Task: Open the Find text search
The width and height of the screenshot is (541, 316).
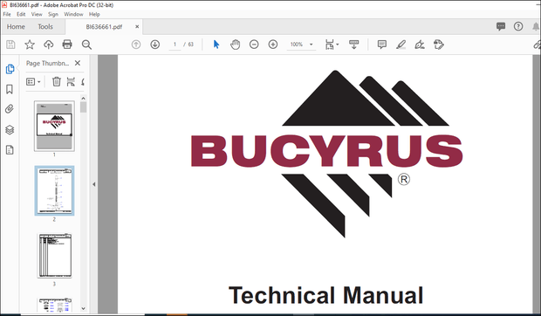Action: coord(86,45)
